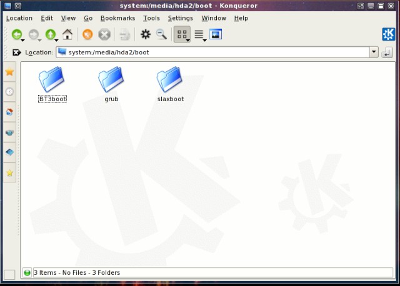
Task: Click status text '3 Items - No Files'
Action: click(x=60, y=273)
